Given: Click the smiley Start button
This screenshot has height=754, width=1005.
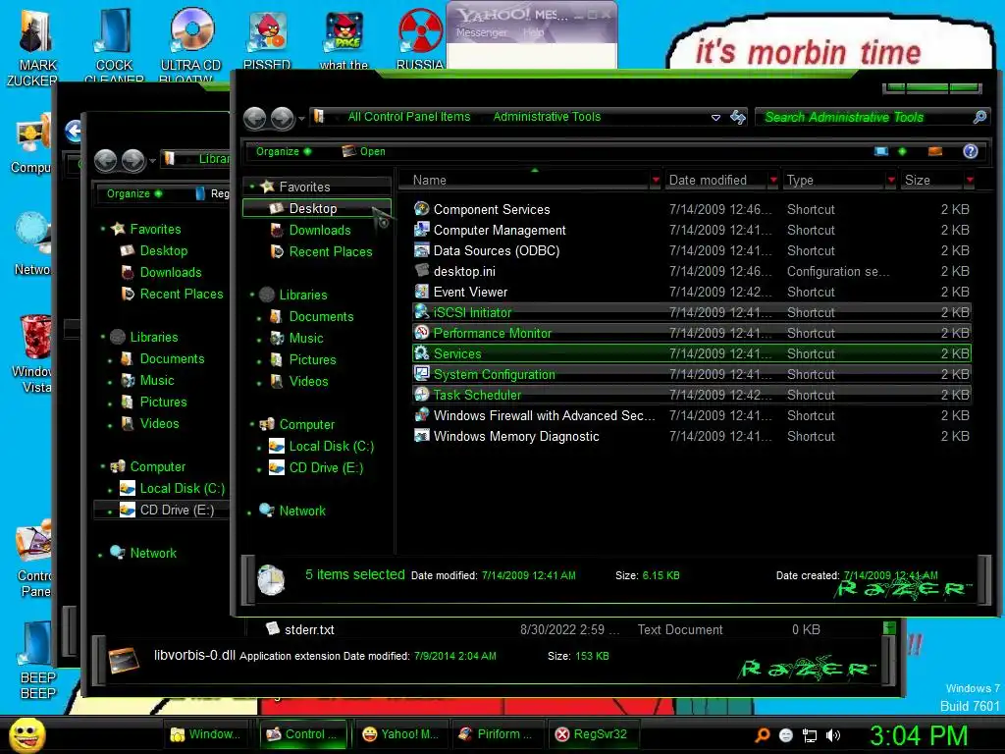Looking at the screenshot, I should click(x=26, y=734).
